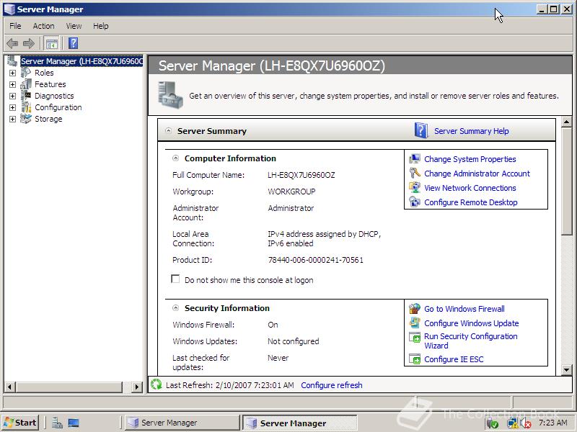This screenshot has height=432, width=577.
Task: Click the Show Desktop quick launch icon
Action: [74, 423]
